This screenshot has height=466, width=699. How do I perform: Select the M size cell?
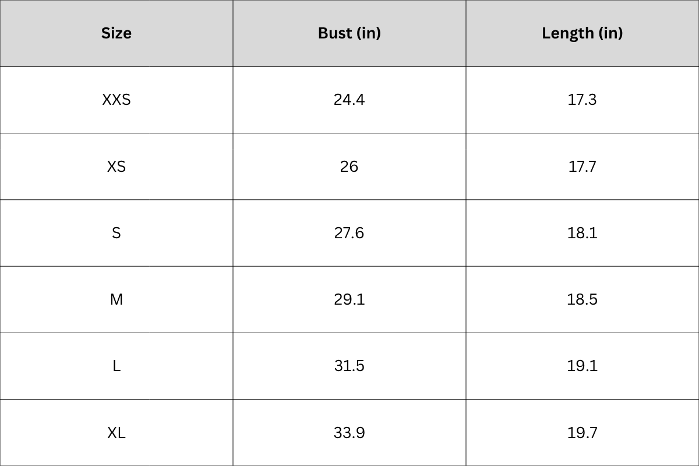point(116,299)
